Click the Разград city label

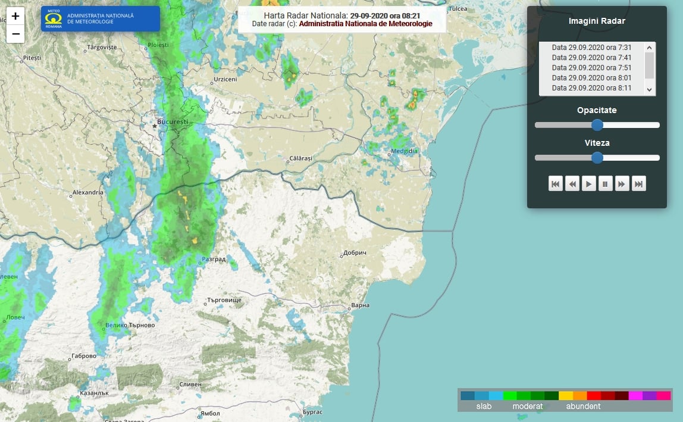click(x=214, y=259)
